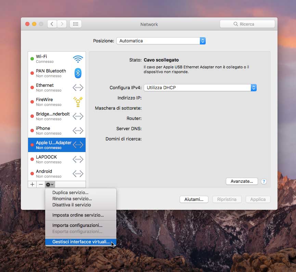Viewport: 296px width, 272px height.
Task: Open the gear action menu
Action: click(x=50, y=184)
